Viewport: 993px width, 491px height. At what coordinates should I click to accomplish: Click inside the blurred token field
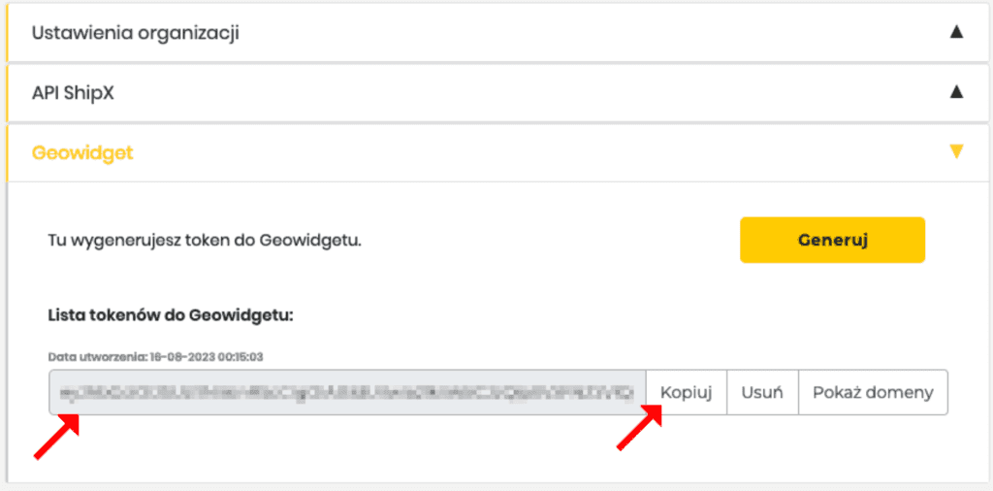tap(347, 392)
